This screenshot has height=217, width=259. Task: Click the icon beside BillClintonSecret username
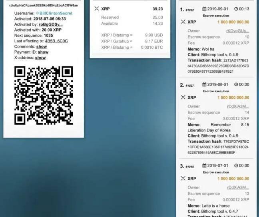point(38,13)
